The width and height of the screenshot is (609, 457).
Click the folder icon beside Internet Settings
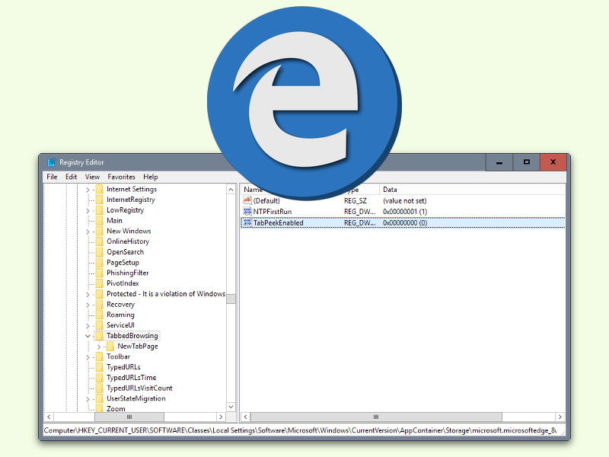point(100,189)
